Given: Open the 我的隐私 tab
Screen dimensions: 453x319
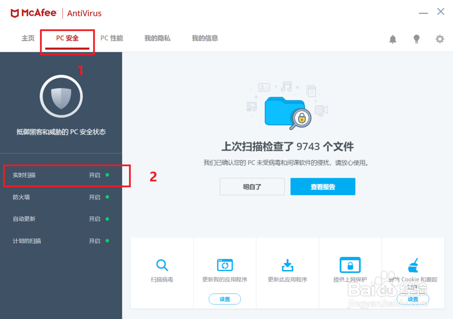Looking at the screenshot, I should [x=157, y=38].
